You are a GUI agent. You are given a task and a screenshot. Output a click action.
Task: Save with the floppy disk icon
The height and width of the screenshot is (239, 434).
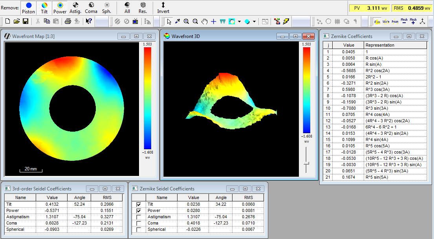(x=26, y=21)
